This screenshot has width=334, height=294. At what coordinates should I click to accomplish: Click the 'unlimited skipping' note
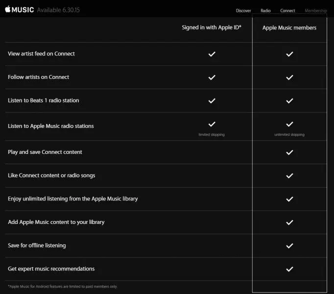click(289, 134)
